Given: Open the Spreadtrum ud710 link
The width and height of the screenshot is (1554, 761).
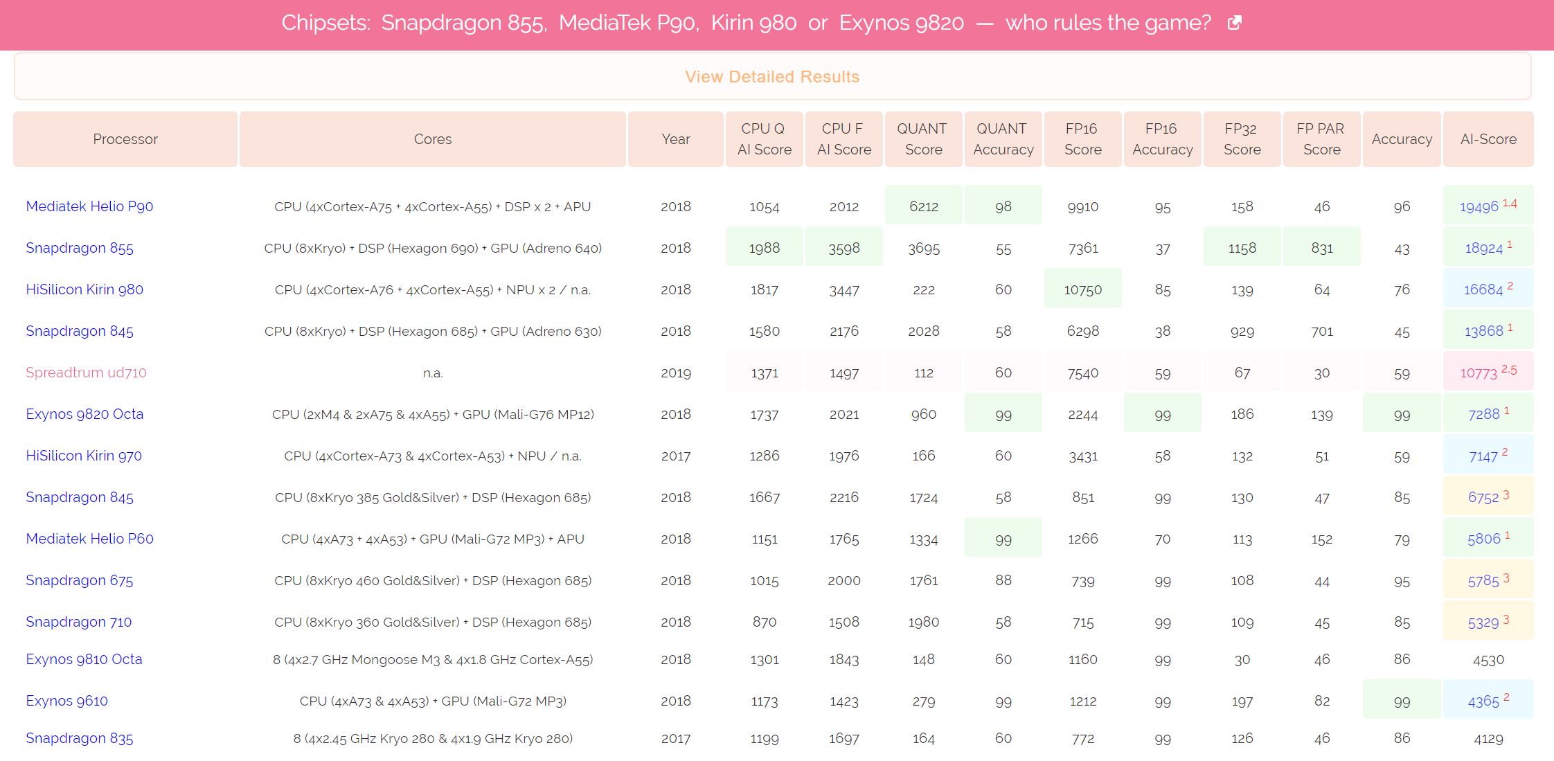Looking at the screenshot, I should click(86, 373).
